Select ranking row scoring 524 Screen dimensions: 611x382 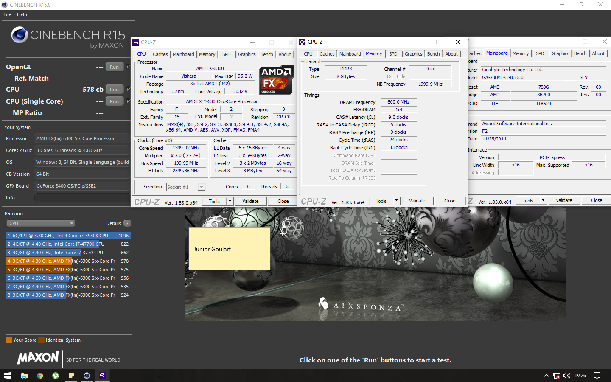tap(68, 295)
